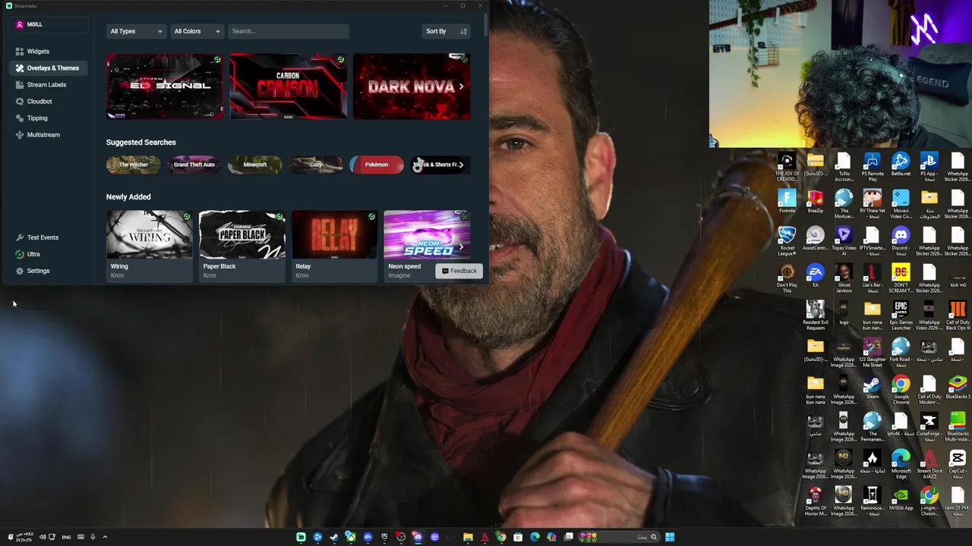The height and width of the screenshot is (546, 972).
Task: Show more Newly Added overlays arrow
Action: tap(461, 247)
